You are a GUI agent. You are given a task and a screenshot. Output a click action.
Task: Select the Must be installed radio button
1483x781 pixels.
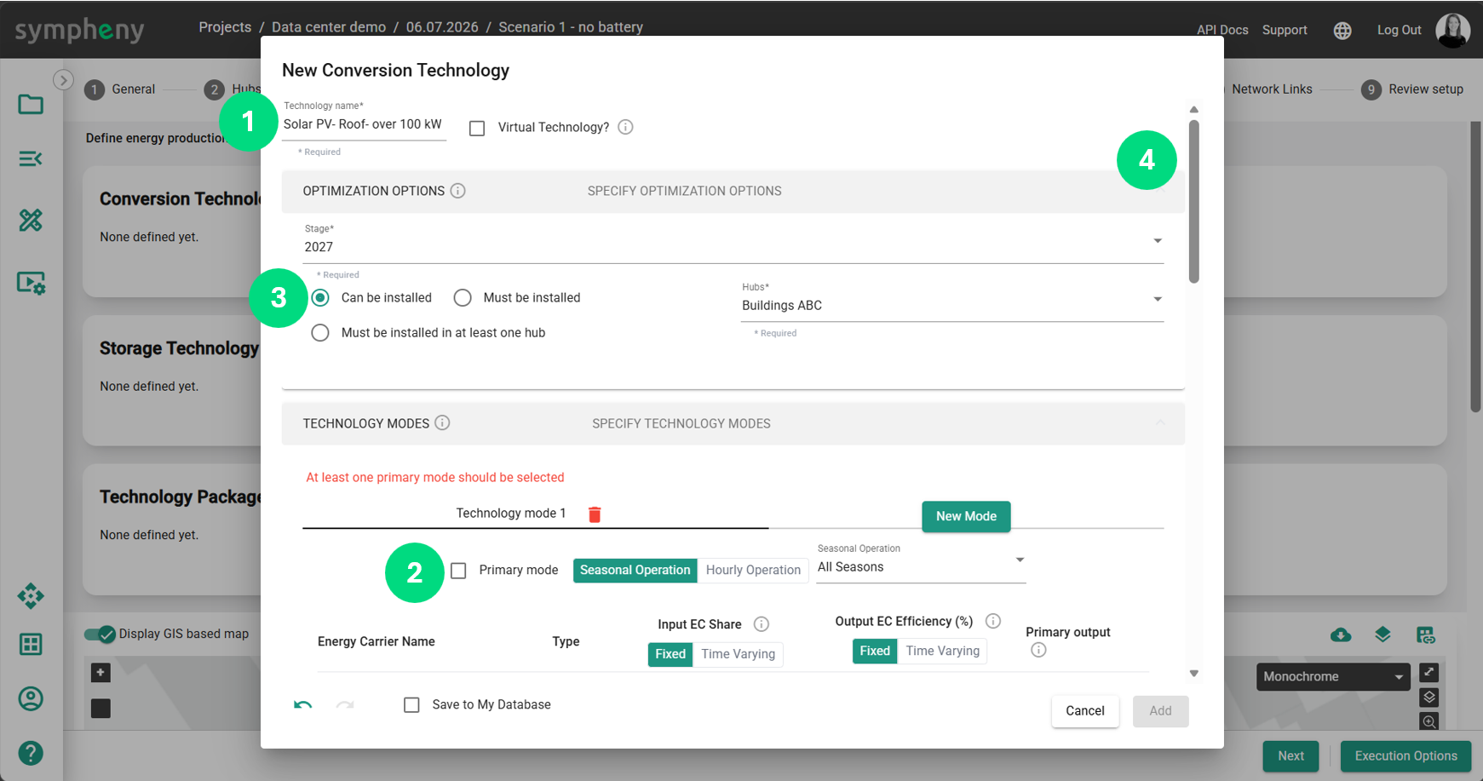coord(463,297)
